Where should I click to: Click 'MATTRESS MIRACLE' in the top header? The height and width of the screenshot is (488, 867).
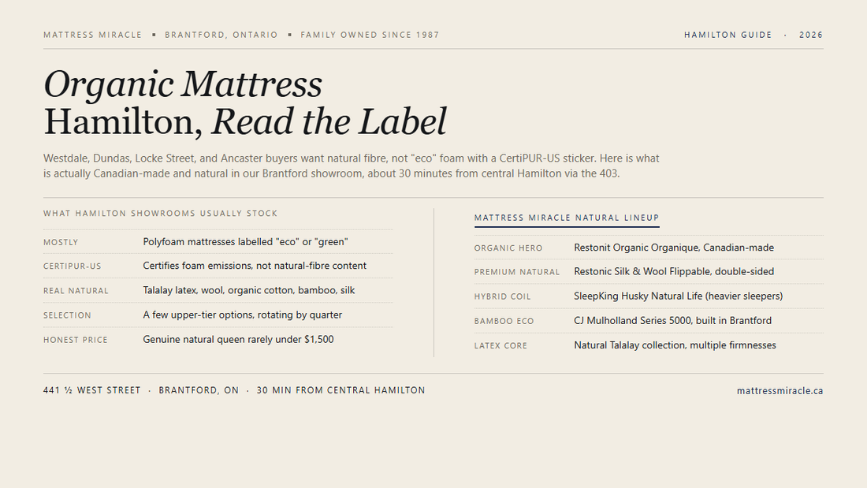coord(92,35)
